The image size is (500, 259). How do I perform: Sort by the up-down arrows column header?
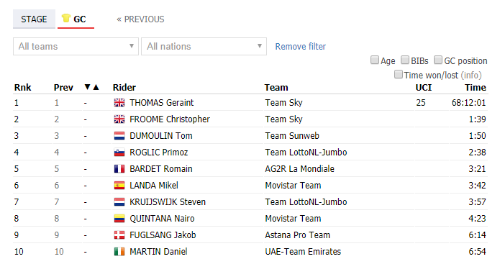tap(92, 87)
